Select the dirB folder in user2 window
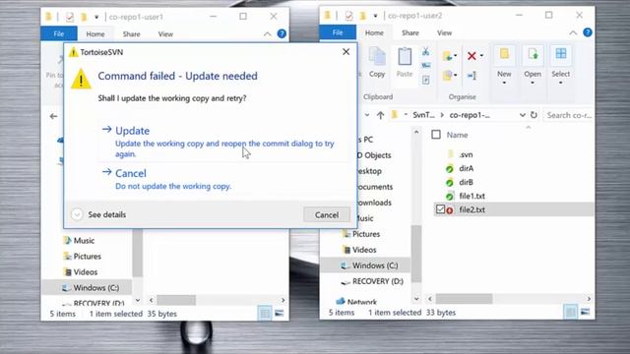The height and width of the screenshot is (354, 630). pyautogui.click(x=460, y=182)
